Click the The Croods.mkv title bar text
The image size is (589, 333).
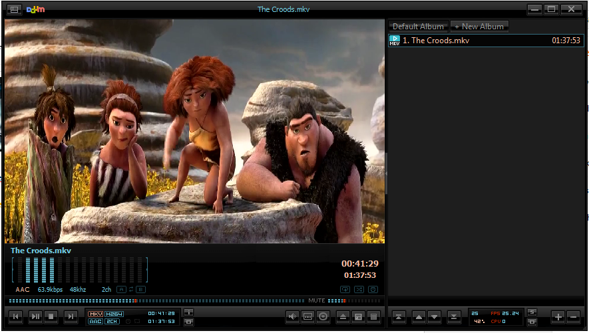[284, 9]
